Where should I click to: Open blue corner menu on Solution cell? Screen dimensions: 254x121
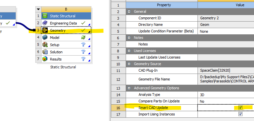[89, 53]
